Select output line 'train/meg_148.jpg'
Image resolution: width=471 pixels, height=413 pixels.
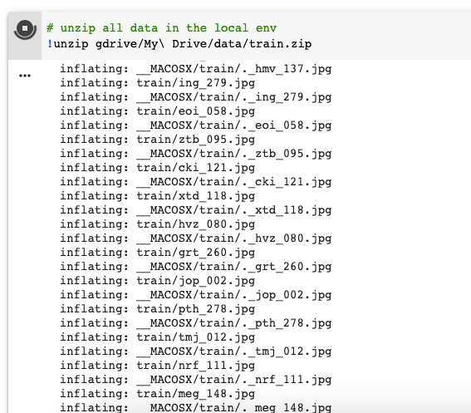158,394
